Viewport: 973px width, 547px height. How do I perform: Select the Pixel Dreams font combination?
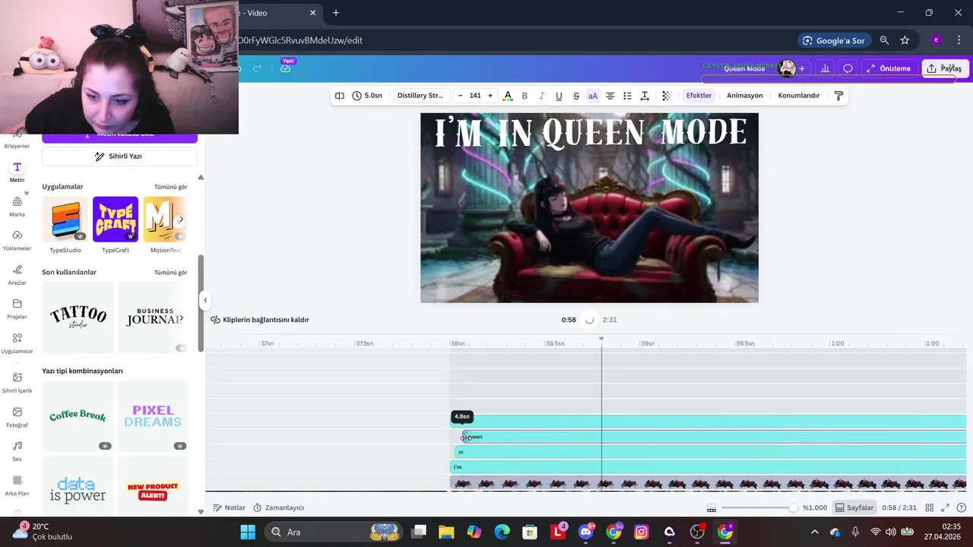tap(154, 416)
